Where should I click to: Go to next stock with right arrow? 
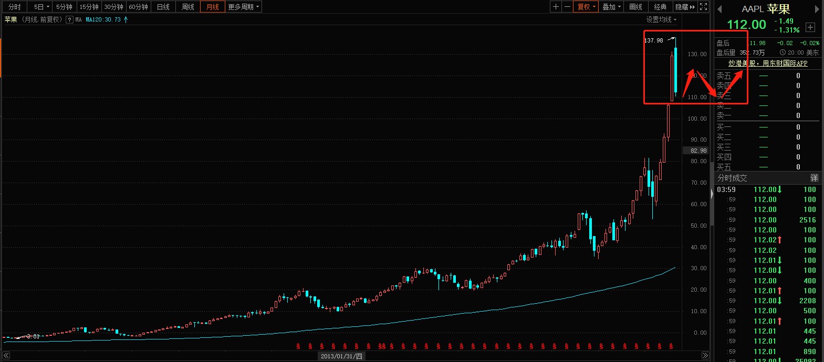817,9
